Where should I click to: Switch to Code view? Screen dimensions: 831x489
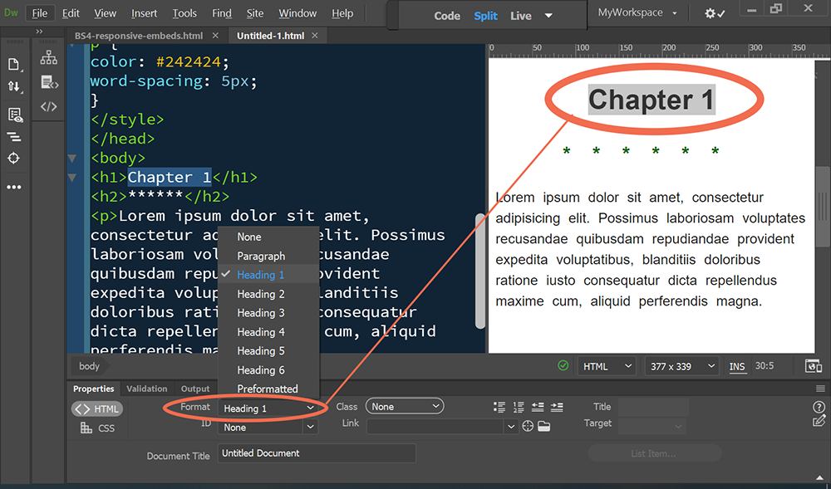coord(447,16)
